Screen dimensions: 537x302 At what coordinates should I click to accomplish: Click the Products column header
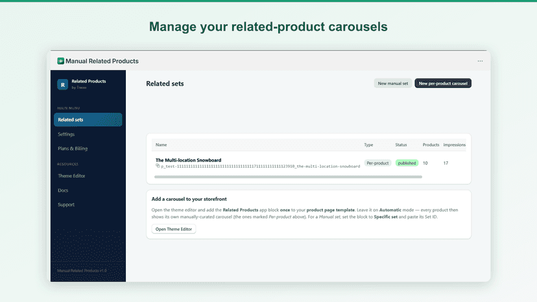(431, 145)
